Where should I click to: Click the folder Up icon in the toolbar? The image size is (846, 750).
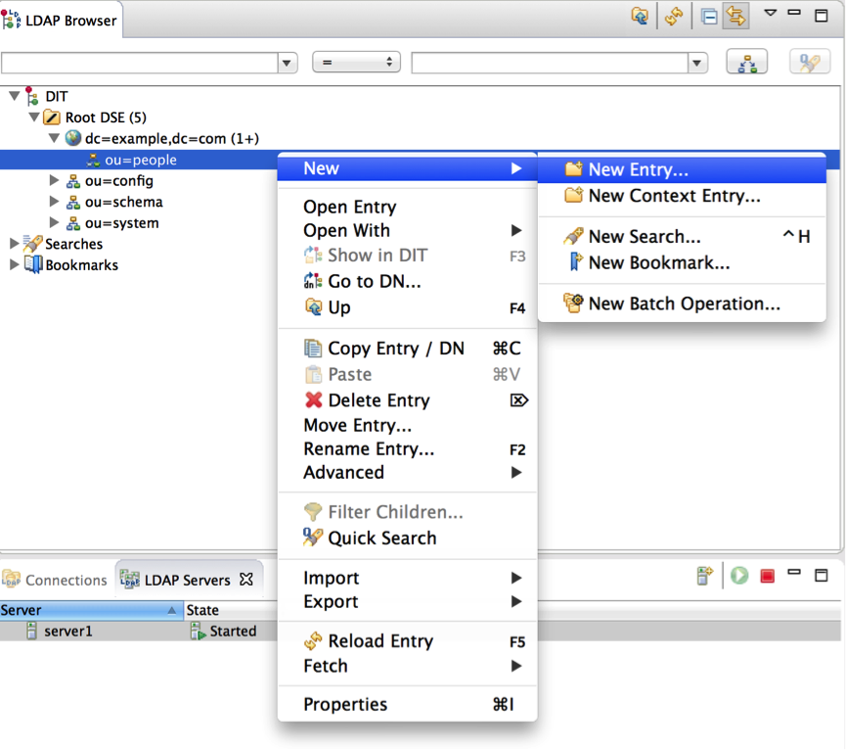point(640,16)
